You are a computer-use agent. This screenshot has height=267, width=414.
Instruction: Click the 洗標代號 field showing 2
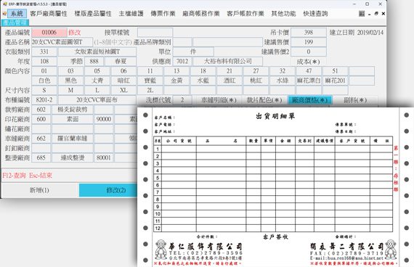[x=182, y=100]
